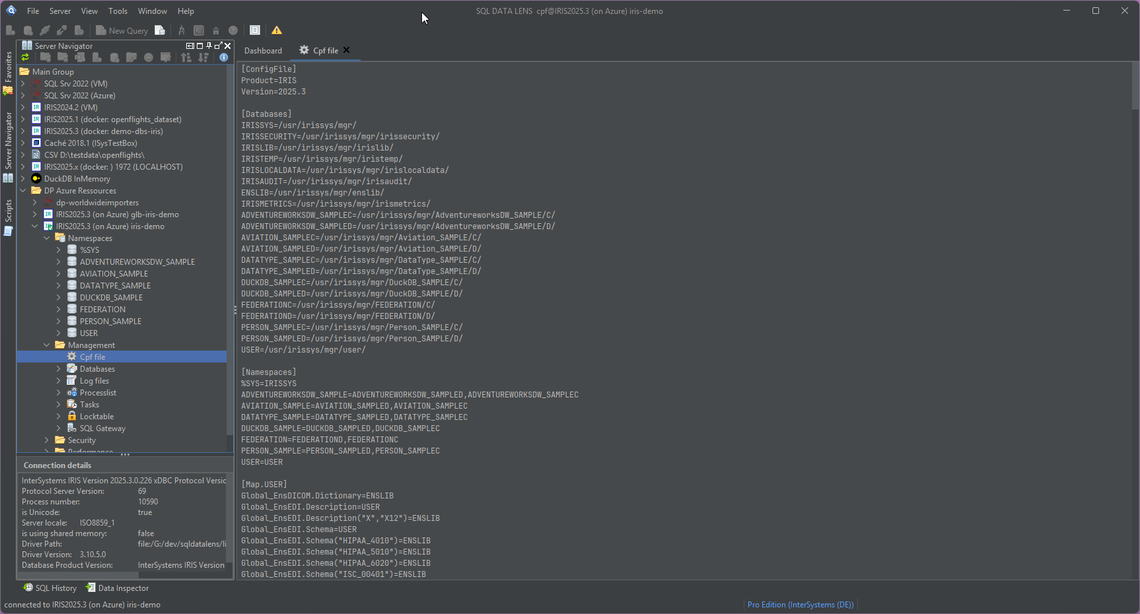
Task: Open the Help menu
Action: (x=186, y=11)
